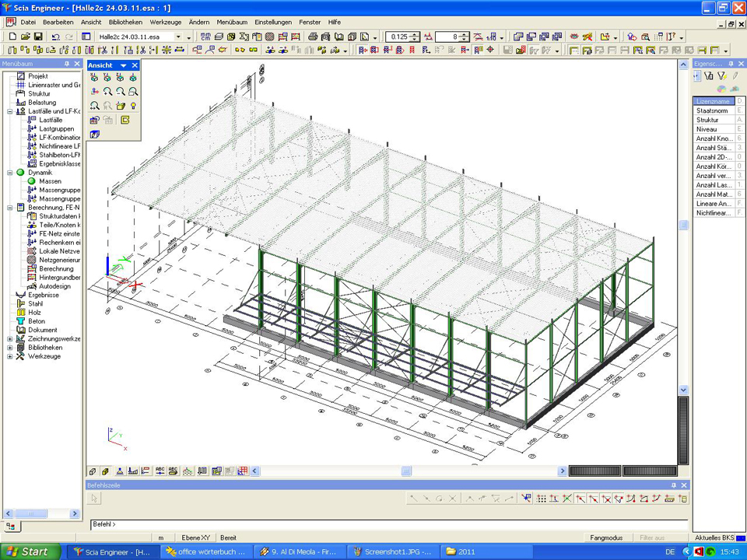Click view in X direction icon
This screenshot has width=747, height=560.
94,77
